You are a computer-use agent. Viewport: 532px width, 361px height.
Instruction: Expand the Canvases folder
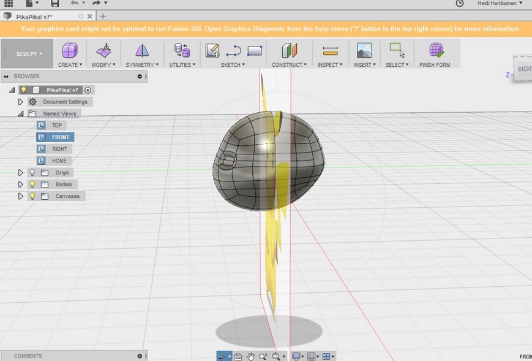(20, 196)
